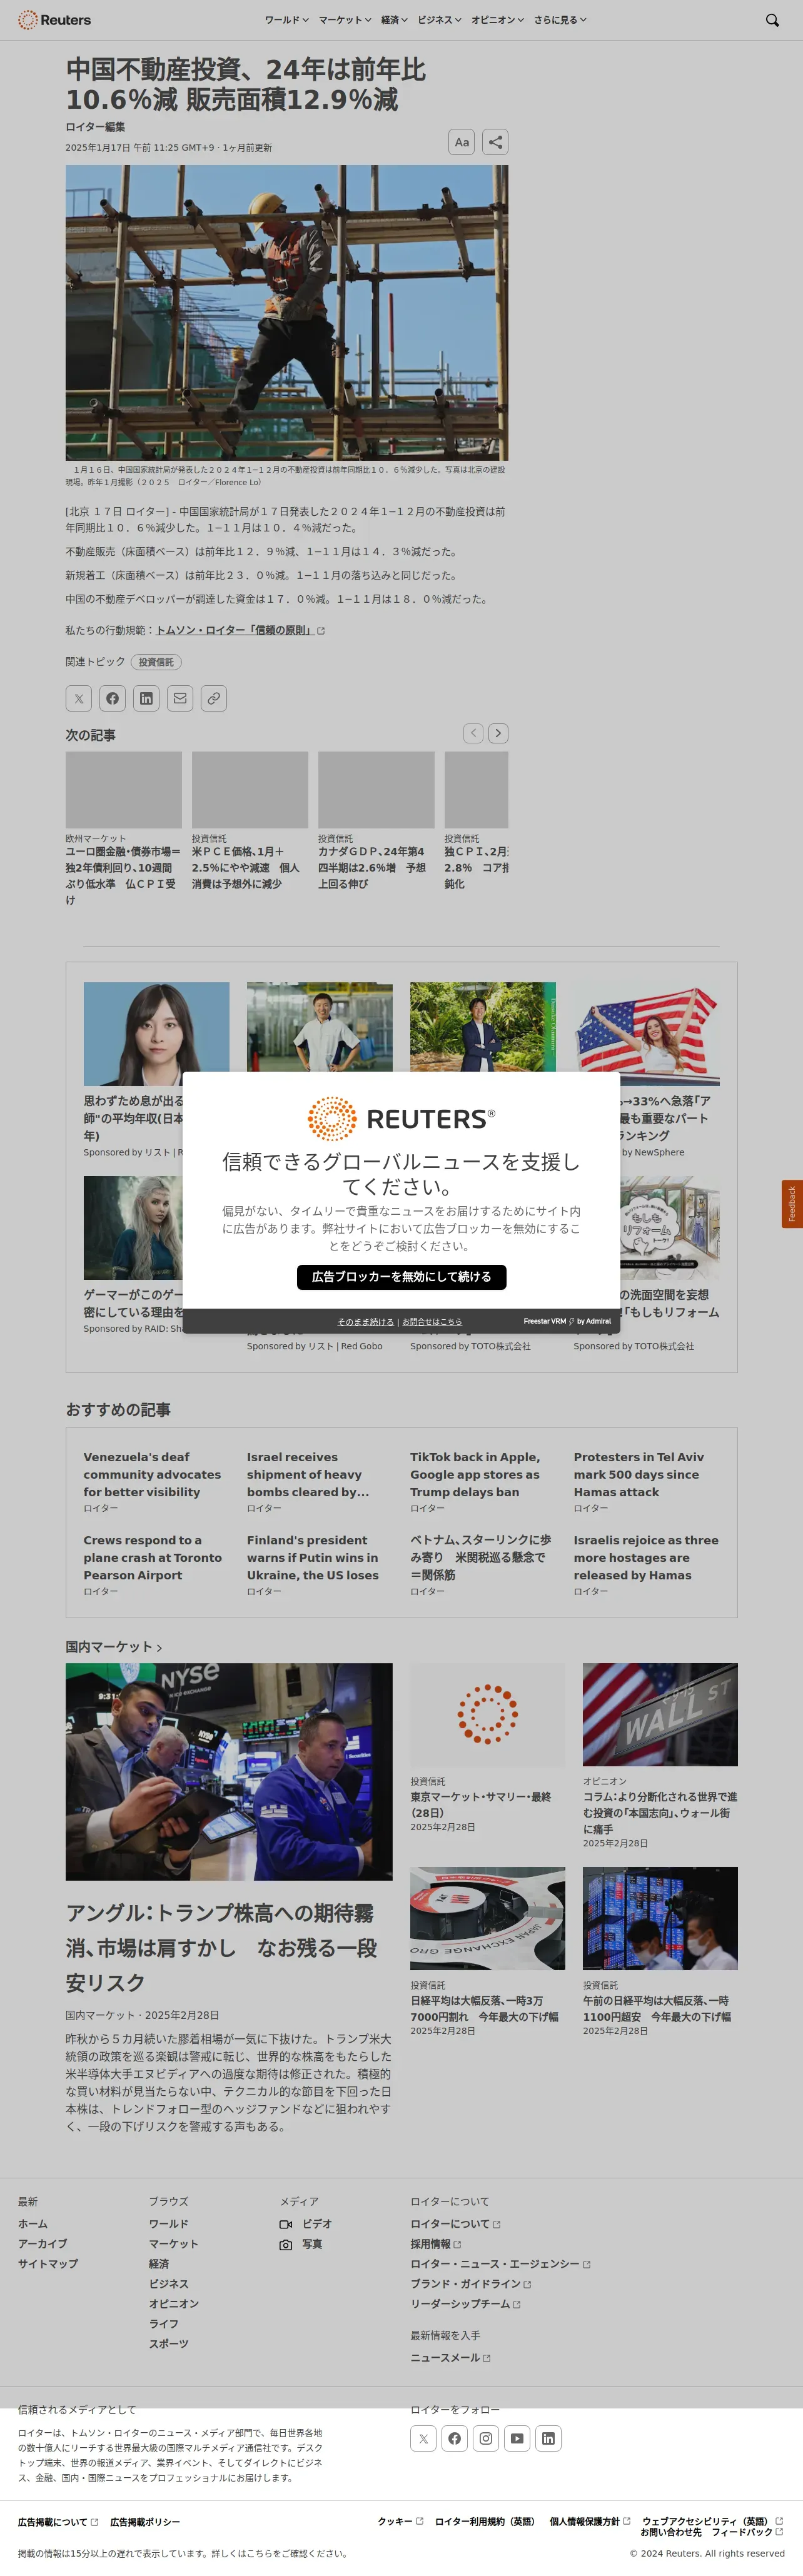
Task: Open ブランド・ガイドライン footer link
Action: (470, 2284)
